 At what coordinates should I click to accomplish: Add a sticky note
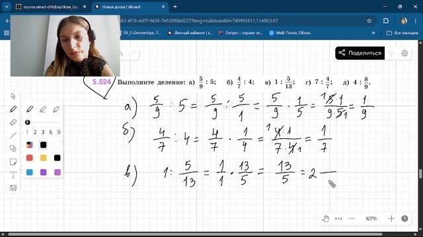pos(13,161)
